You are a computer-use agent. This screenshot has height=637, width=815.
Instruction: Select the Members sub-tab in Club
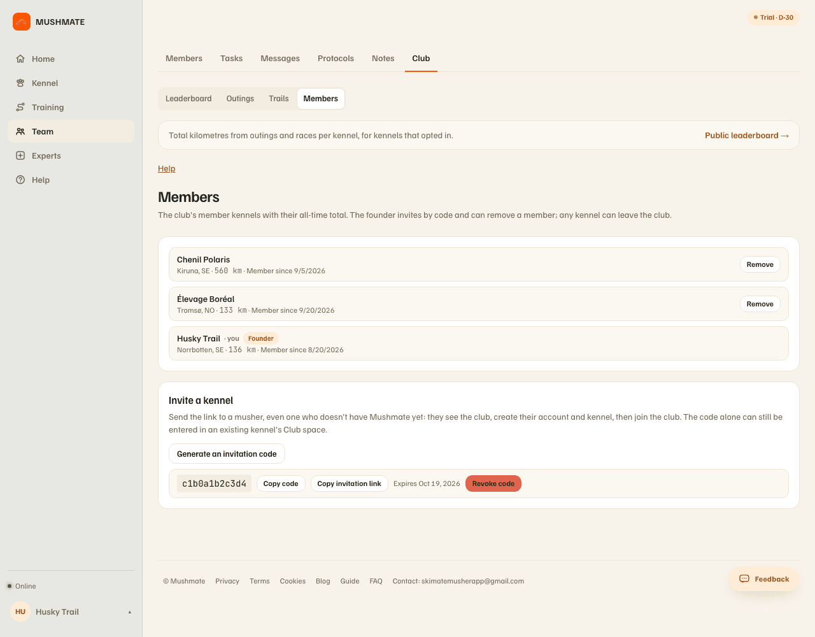point(321,99)
